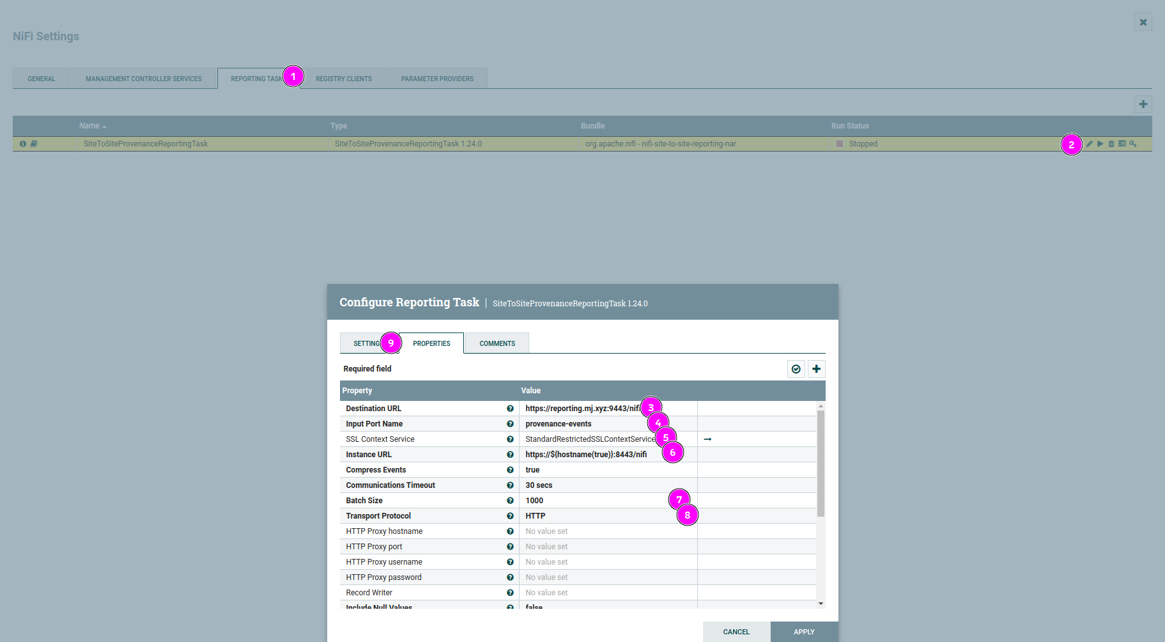Click the scroll-up arrow of properties list

[821, 406]
